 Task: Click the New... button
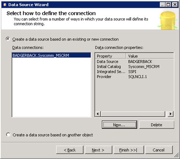[119, 125]
